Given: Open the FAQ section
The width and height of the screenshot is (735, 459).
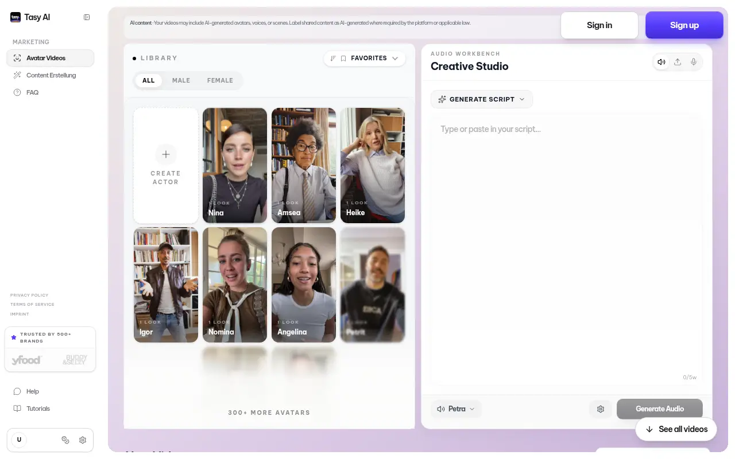Looking at the screenshot, I should click(51, 92).
